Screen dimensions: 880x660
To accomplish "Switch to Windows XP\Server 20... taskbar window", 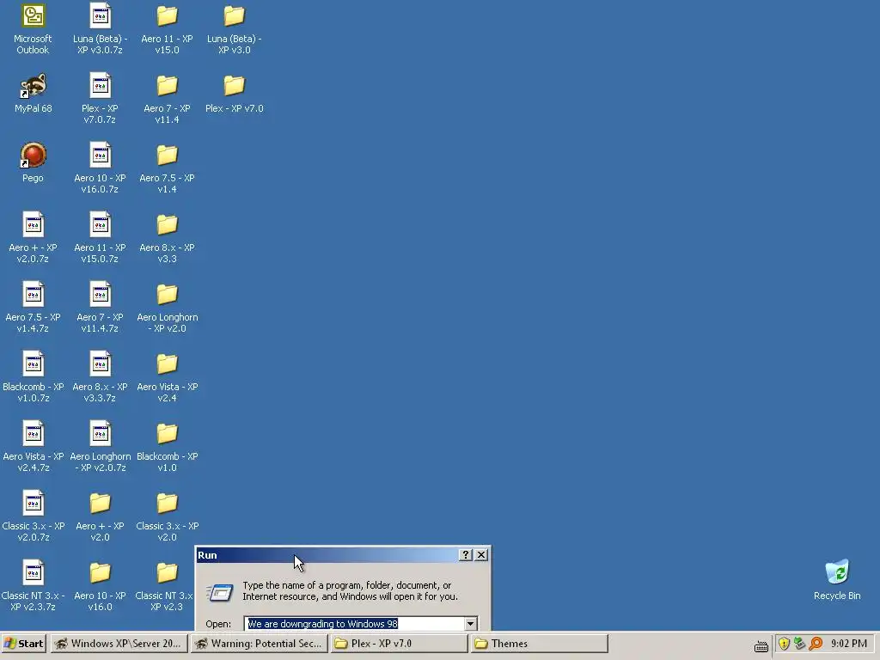I will tap(119, 644).
